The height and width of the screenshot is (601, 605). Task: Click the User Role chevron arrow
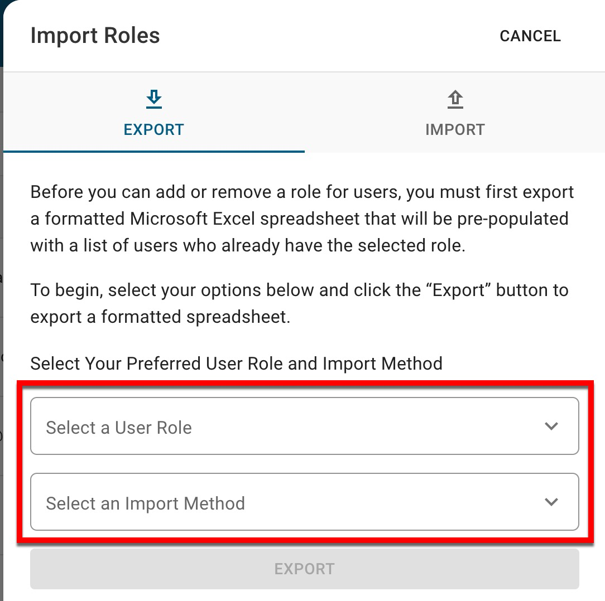pyautogui.click(x=551, y=426)
